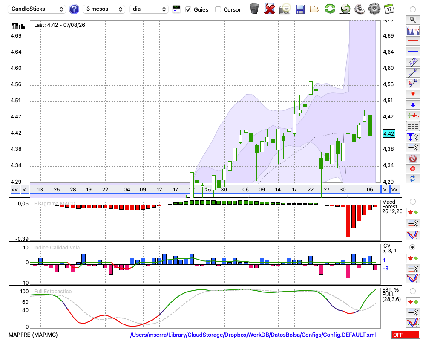Select the magnifying glass zoom tool
The height and width of the screenshot is (341, 426).
pyautogui.click(x=413, y=20)
